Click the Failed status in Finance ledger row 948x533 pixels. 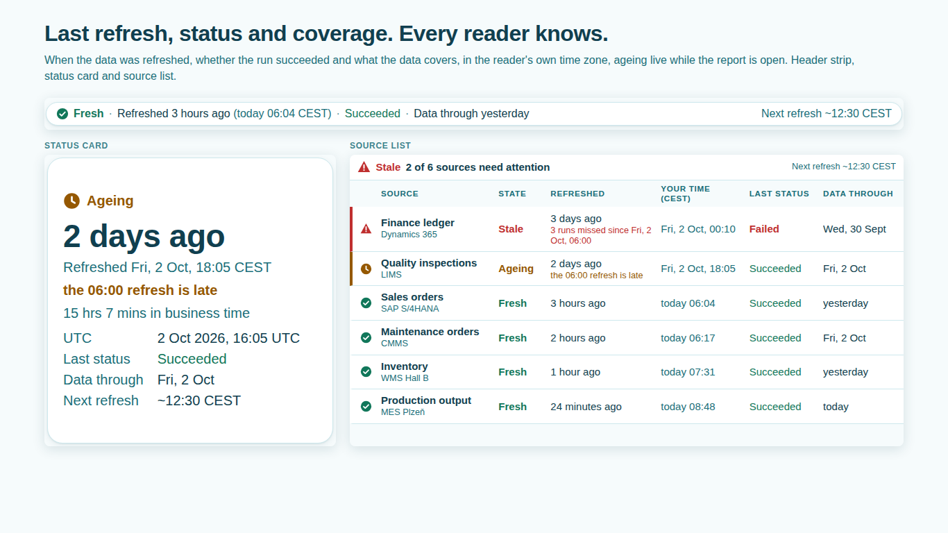point(764,229)
